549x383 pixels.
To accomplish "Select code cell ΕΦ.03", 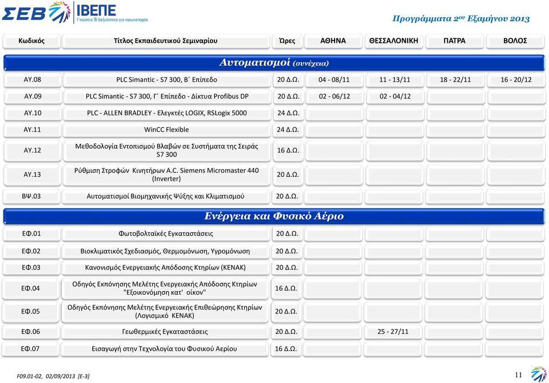I will 31,268.
